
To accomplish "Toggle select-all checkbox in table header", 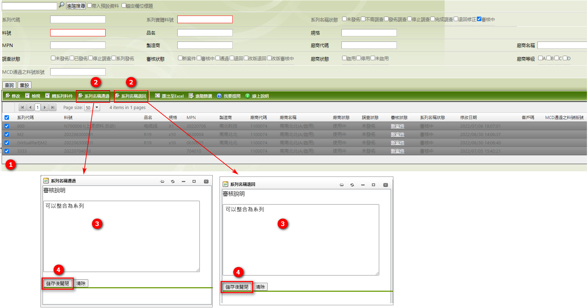I will (7, 118).
